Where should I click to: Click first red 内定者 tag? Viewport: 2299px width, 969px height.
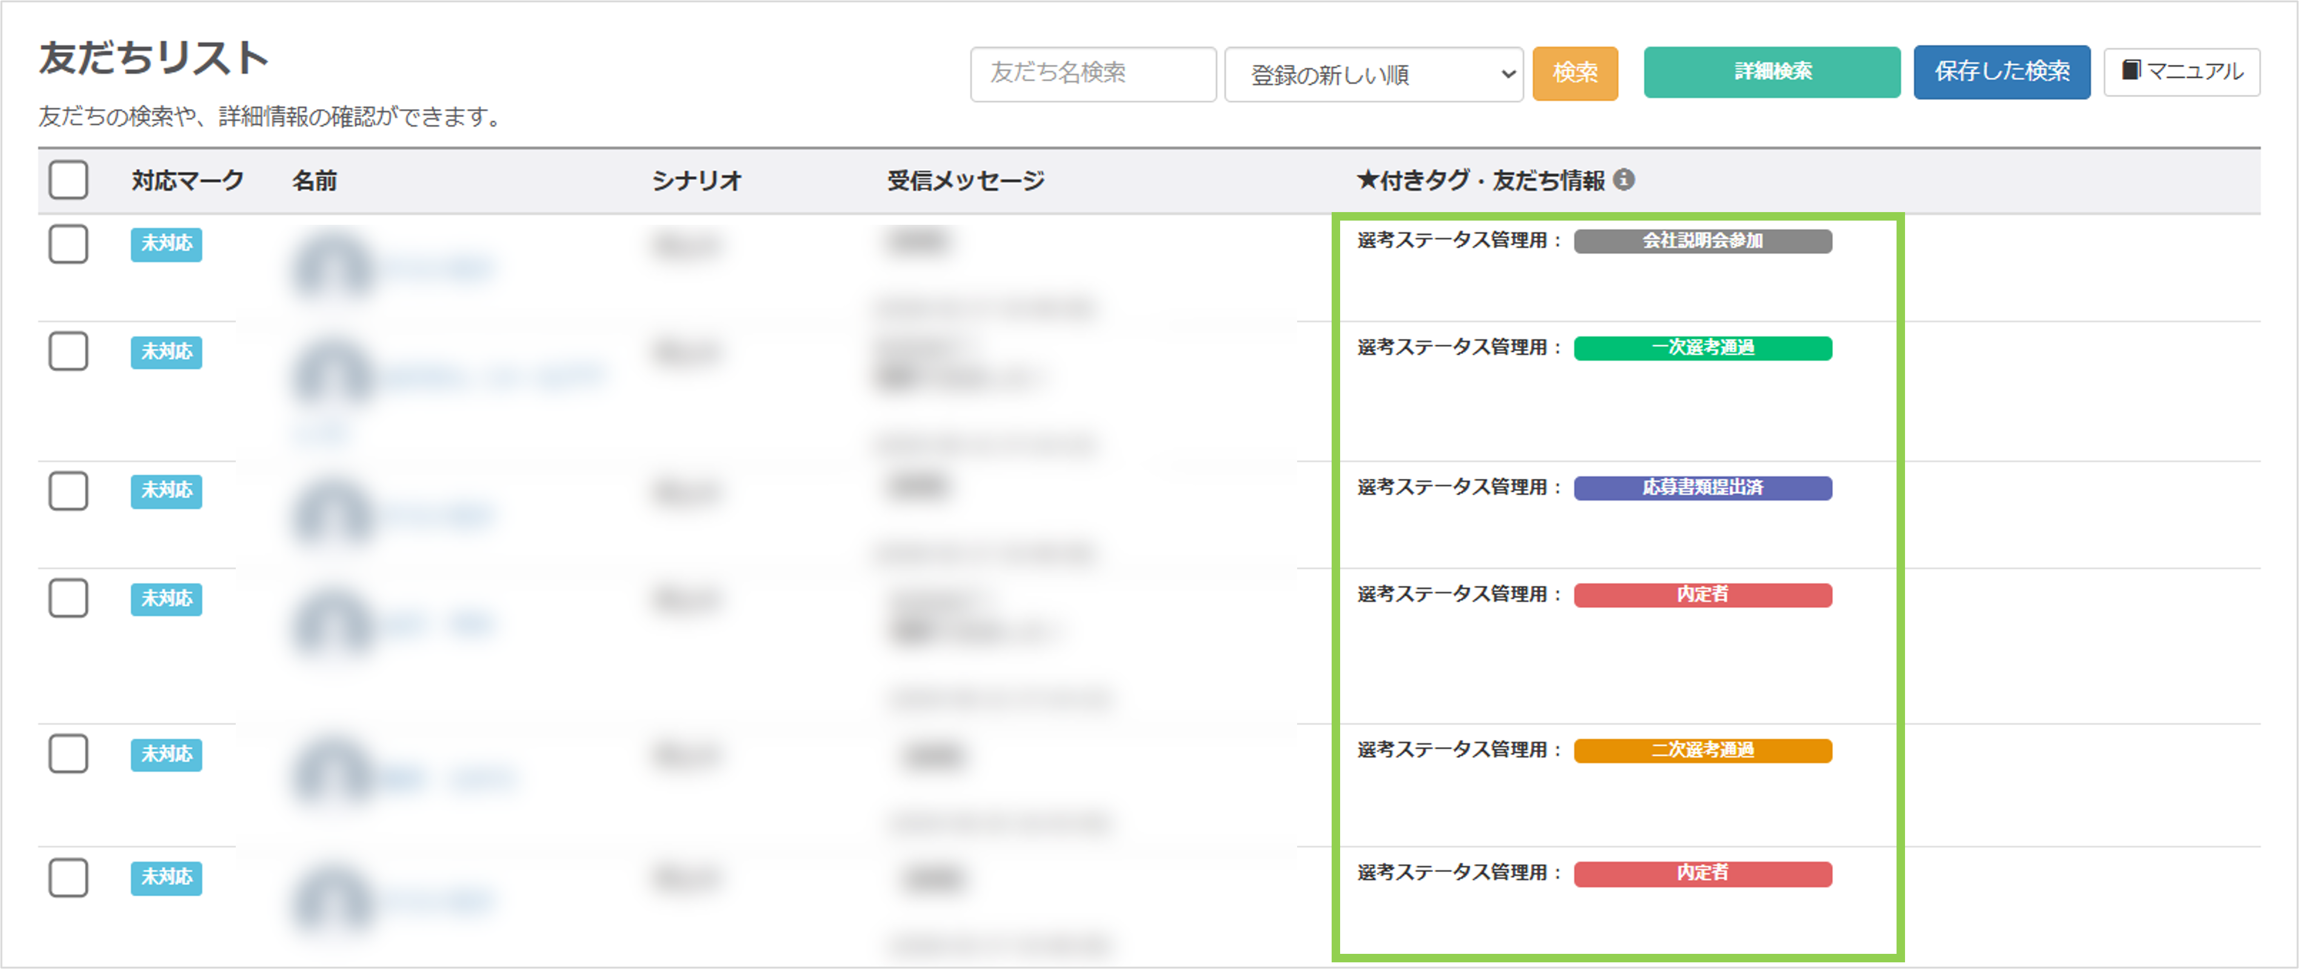1702,594
